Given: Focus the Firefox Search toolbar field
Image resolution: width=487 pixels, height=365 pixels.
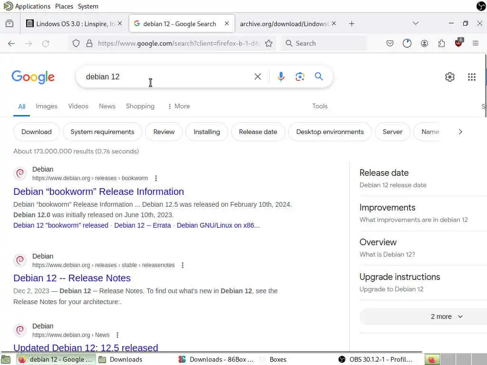Looking at the screenshot, I should pos(324,43).
